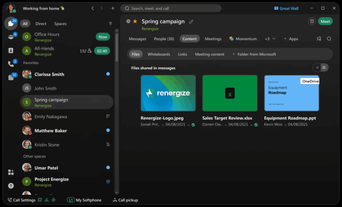342x207 pixels.
Task: Edit the Spring campaign name pencil icon
Action: point(191,21)
